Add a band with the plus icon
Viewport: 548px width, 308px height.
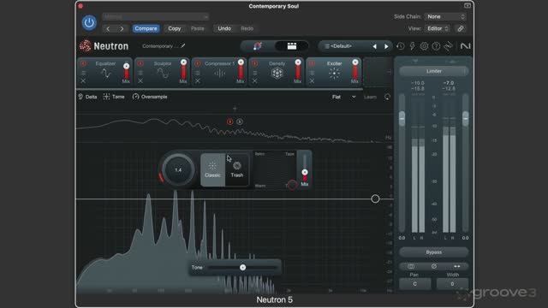tap(235, 109)
